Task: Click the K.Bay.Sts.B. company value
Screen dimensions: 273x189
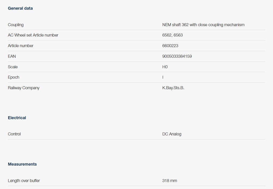Action: click(x=173, y=88)
